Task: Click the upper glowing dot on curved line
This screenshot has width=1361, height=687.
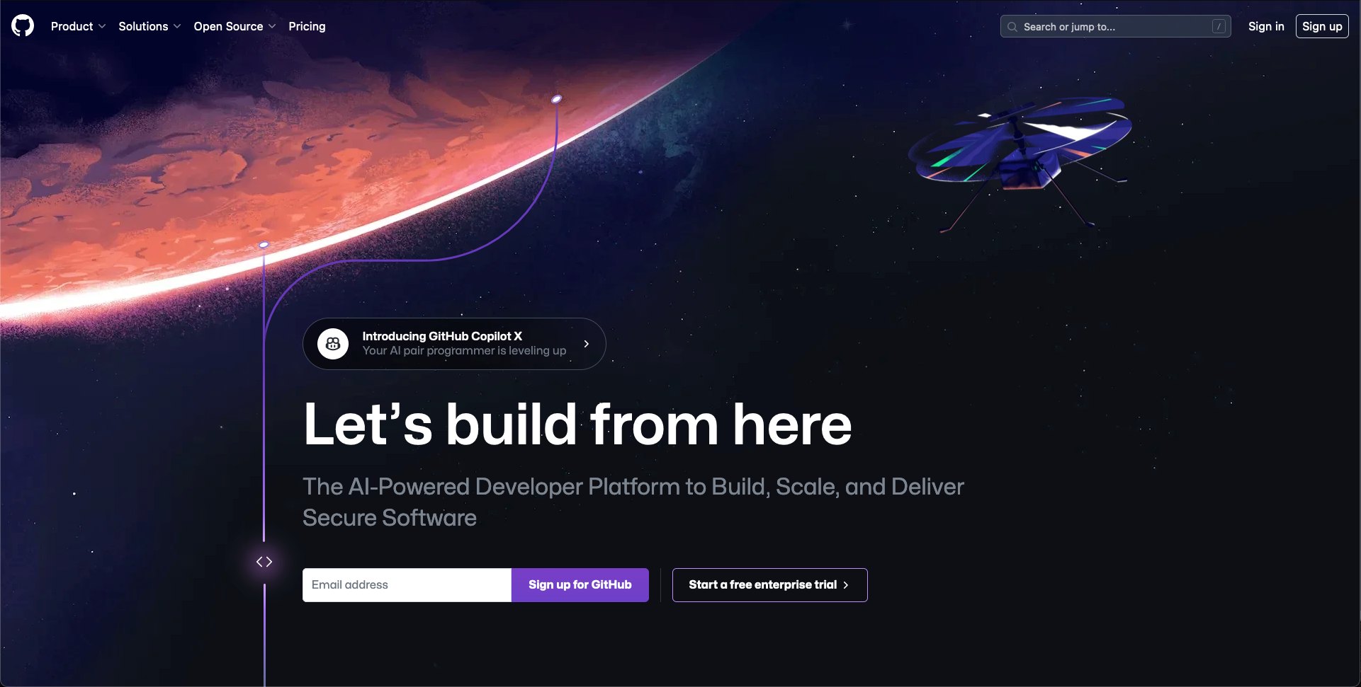Action: click(x=557, y=99)
